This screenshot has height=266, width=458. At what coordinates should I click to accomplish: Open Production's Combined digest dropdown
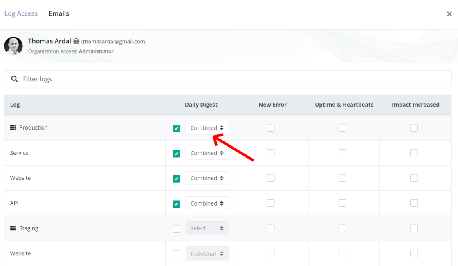coord(207,128)
